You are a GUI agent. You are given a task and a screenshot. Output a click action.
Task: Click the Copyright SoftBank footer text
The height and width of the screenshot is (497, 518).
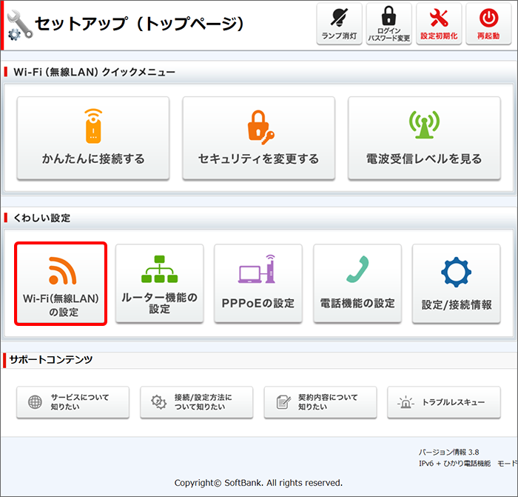point(258,483)
